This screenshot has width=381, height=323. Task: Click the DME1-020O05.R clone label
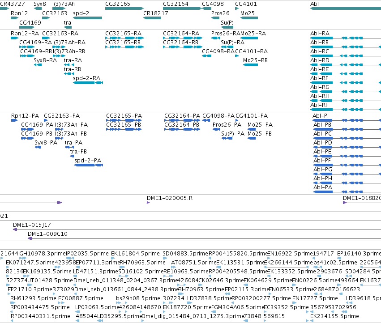170,198
